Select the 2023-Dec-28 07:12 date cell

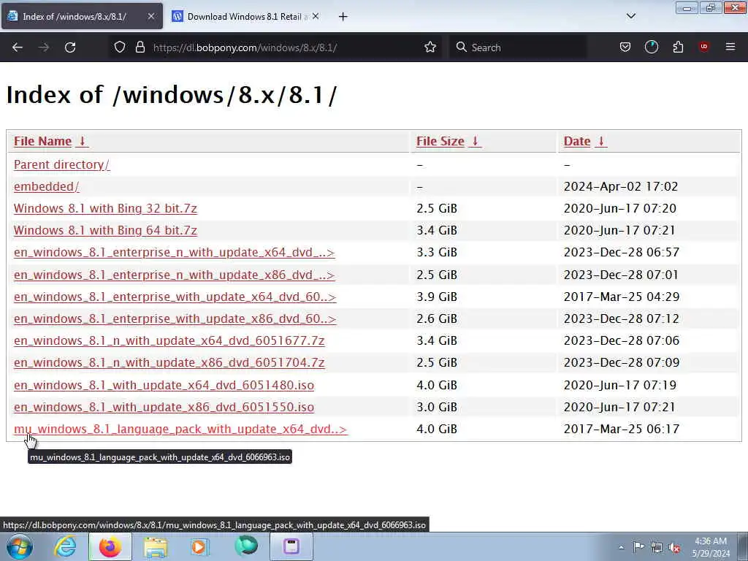point(621,318)
